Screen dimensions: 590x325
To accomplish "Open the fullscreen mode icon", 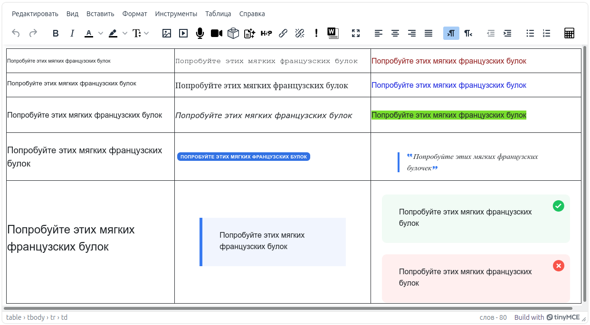I will click(x=356, y=33).
